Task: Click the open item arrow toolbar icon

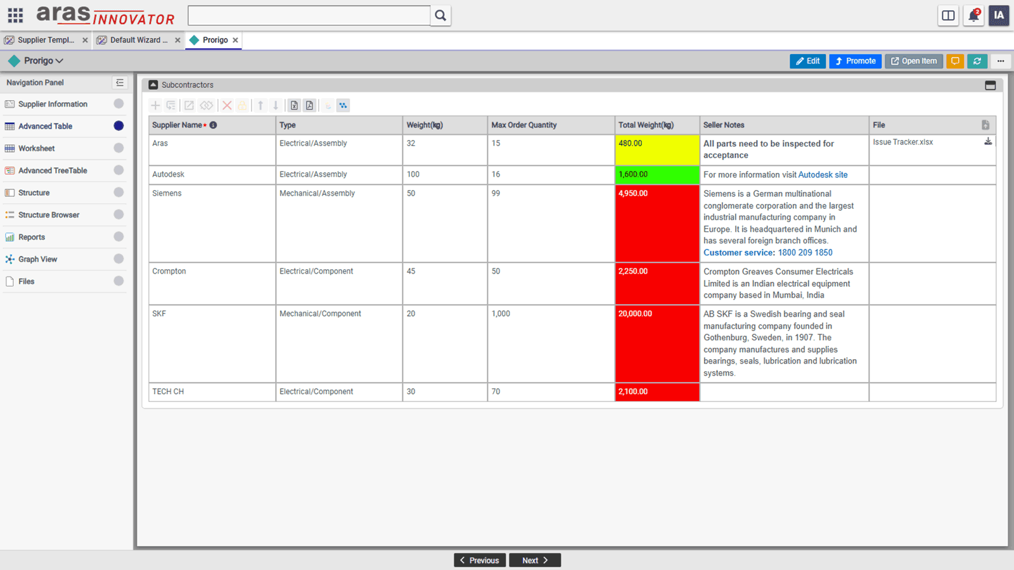Action: [189, 106]
